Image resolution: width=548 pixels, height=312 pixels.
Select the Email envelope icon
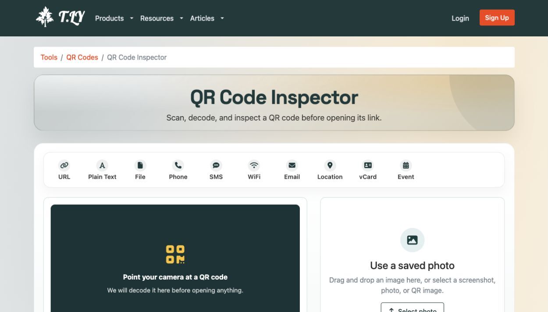(x=292, y=165)
